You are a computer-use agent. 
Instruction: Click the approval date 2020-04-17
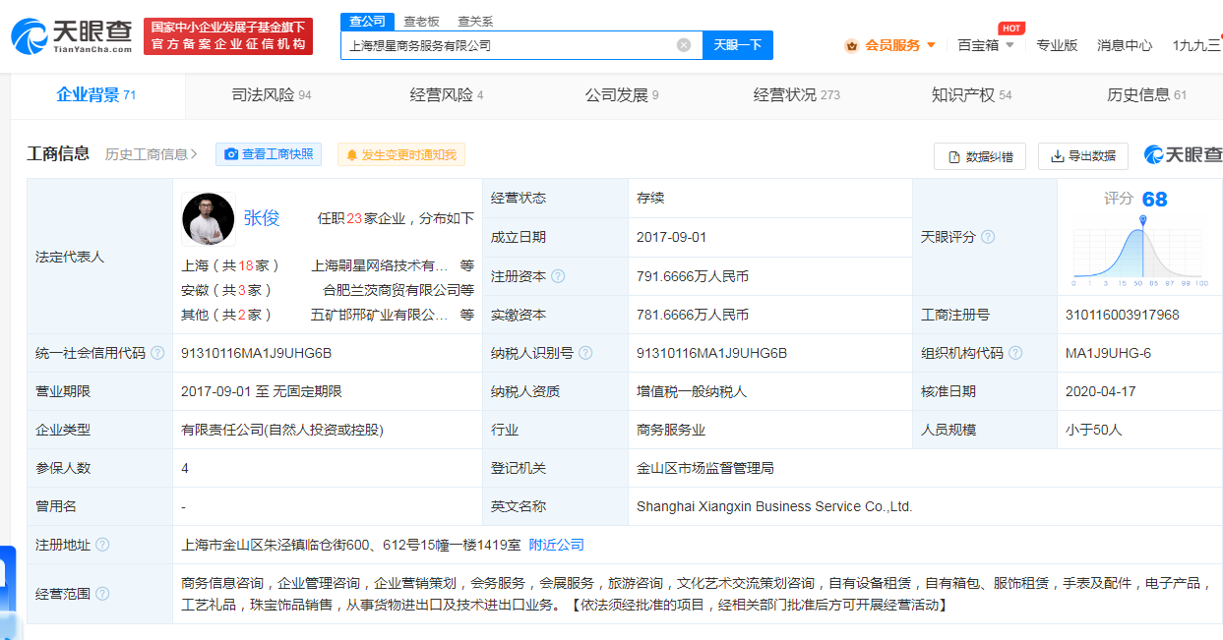coord(1101,391)
